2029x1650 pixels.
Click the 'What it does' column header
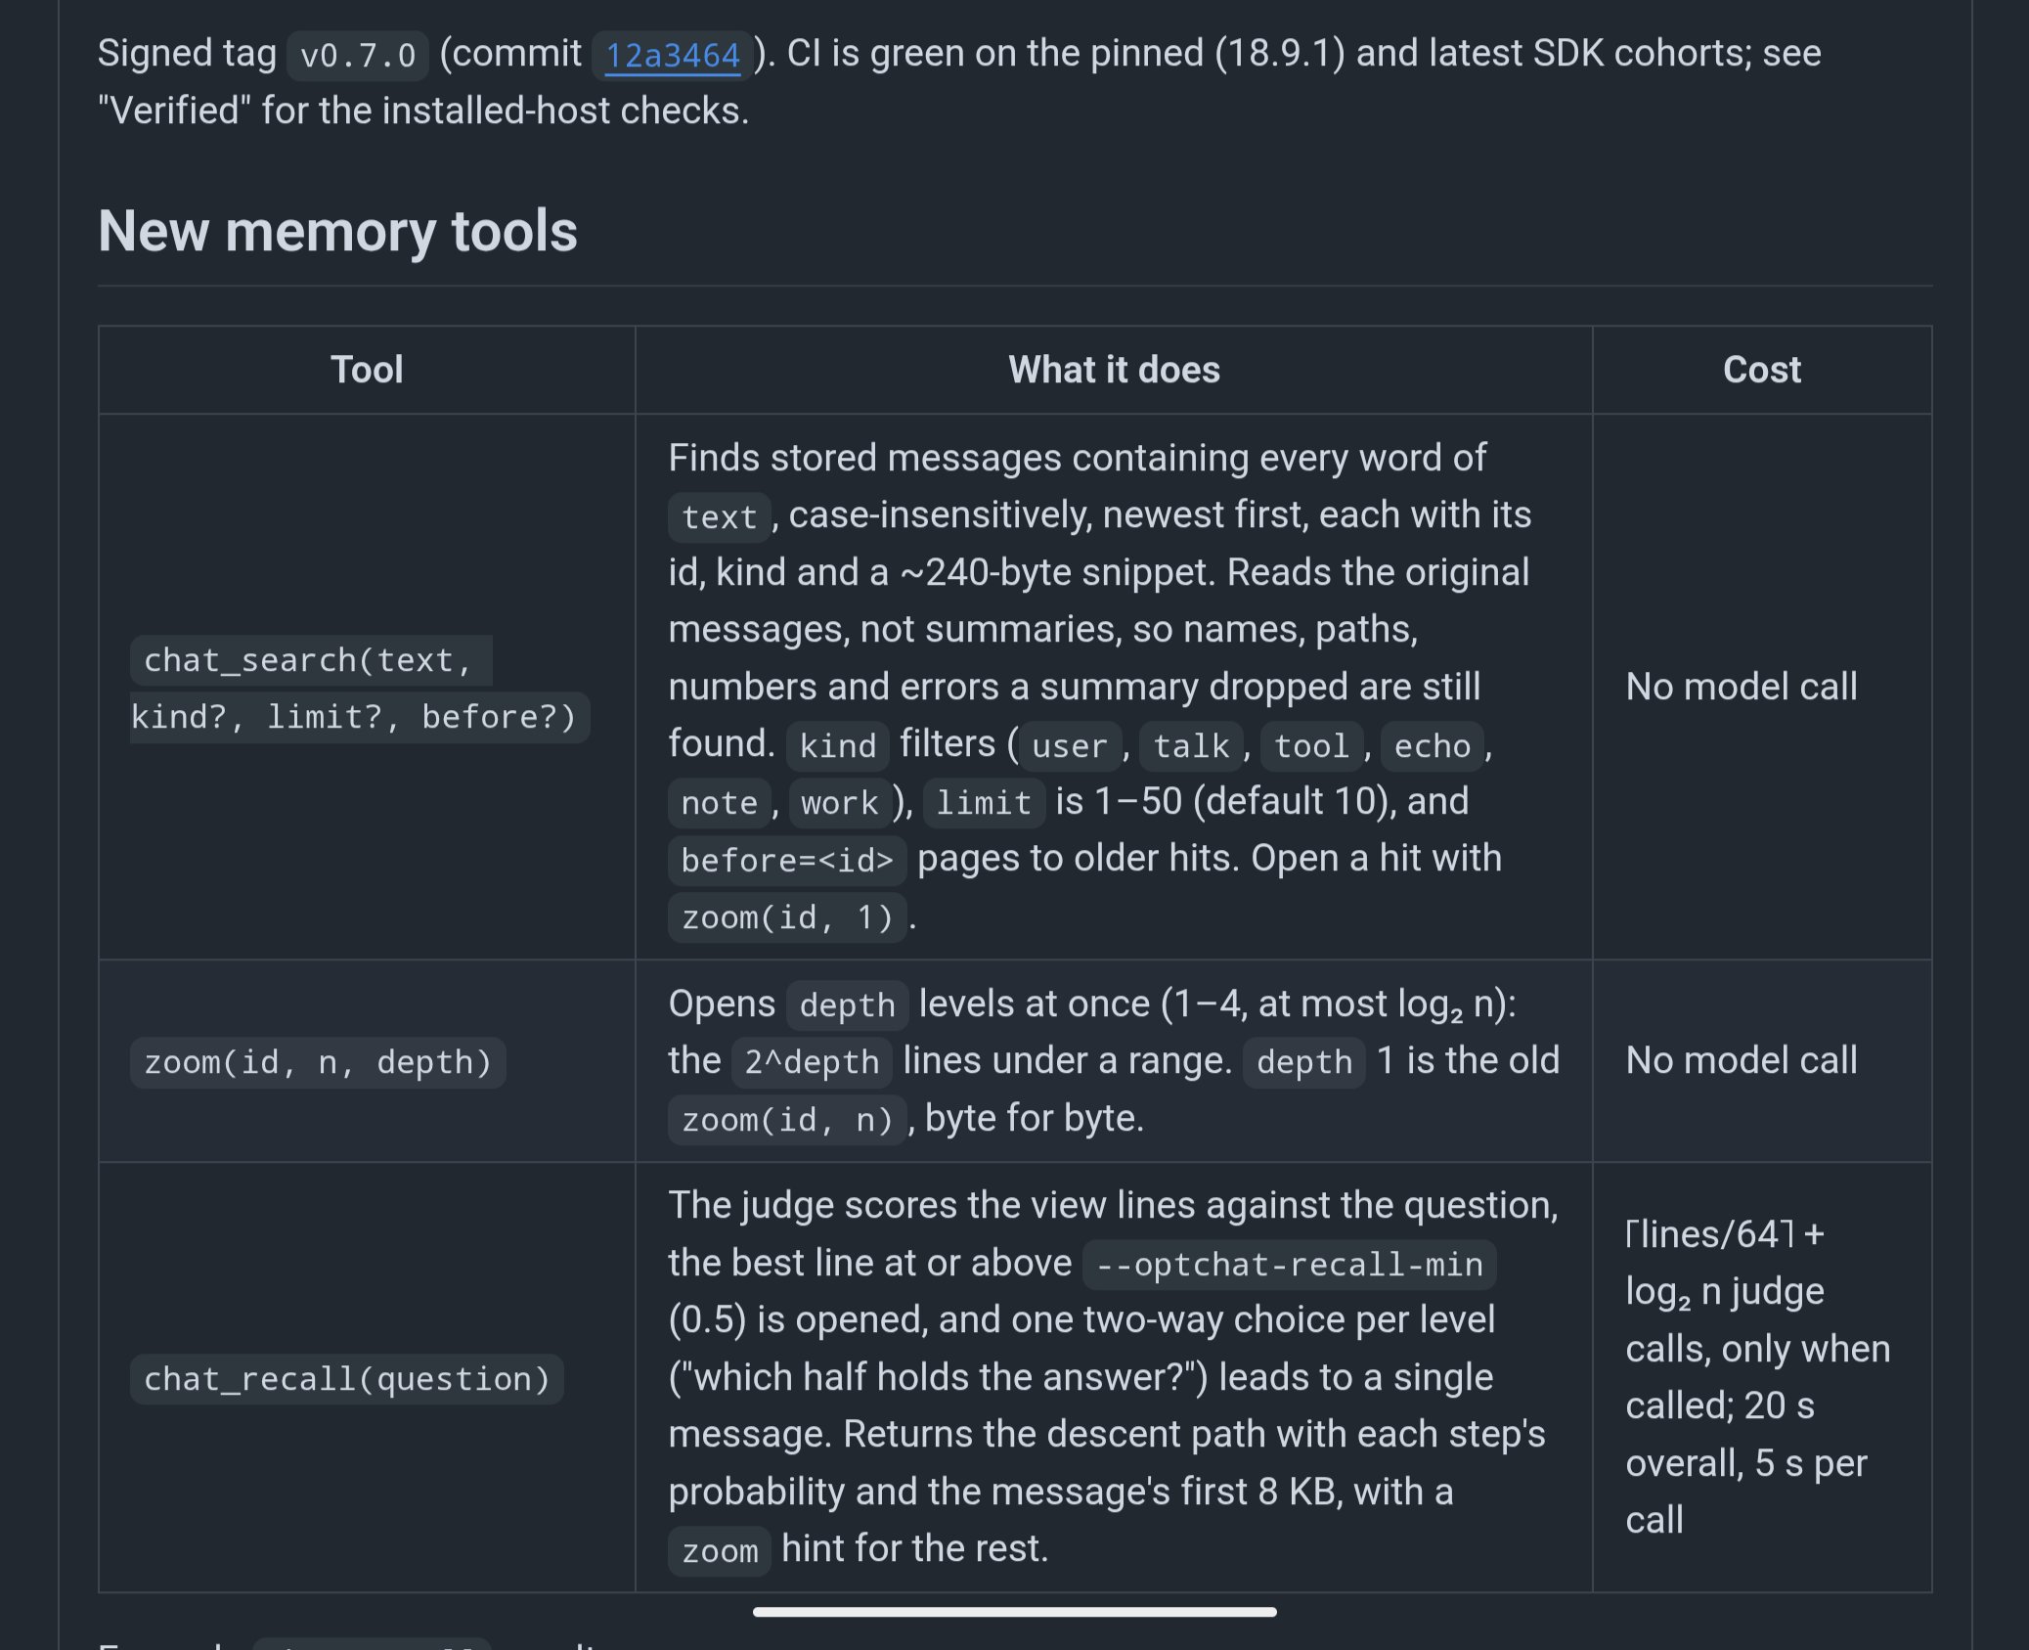(1114, 370)
